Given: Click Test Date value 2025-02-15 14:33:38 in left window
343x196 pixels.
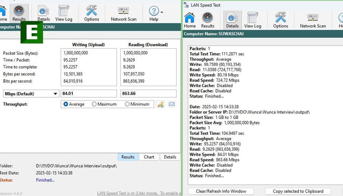Looking at the screenshot, I should [x=54, y=173].
